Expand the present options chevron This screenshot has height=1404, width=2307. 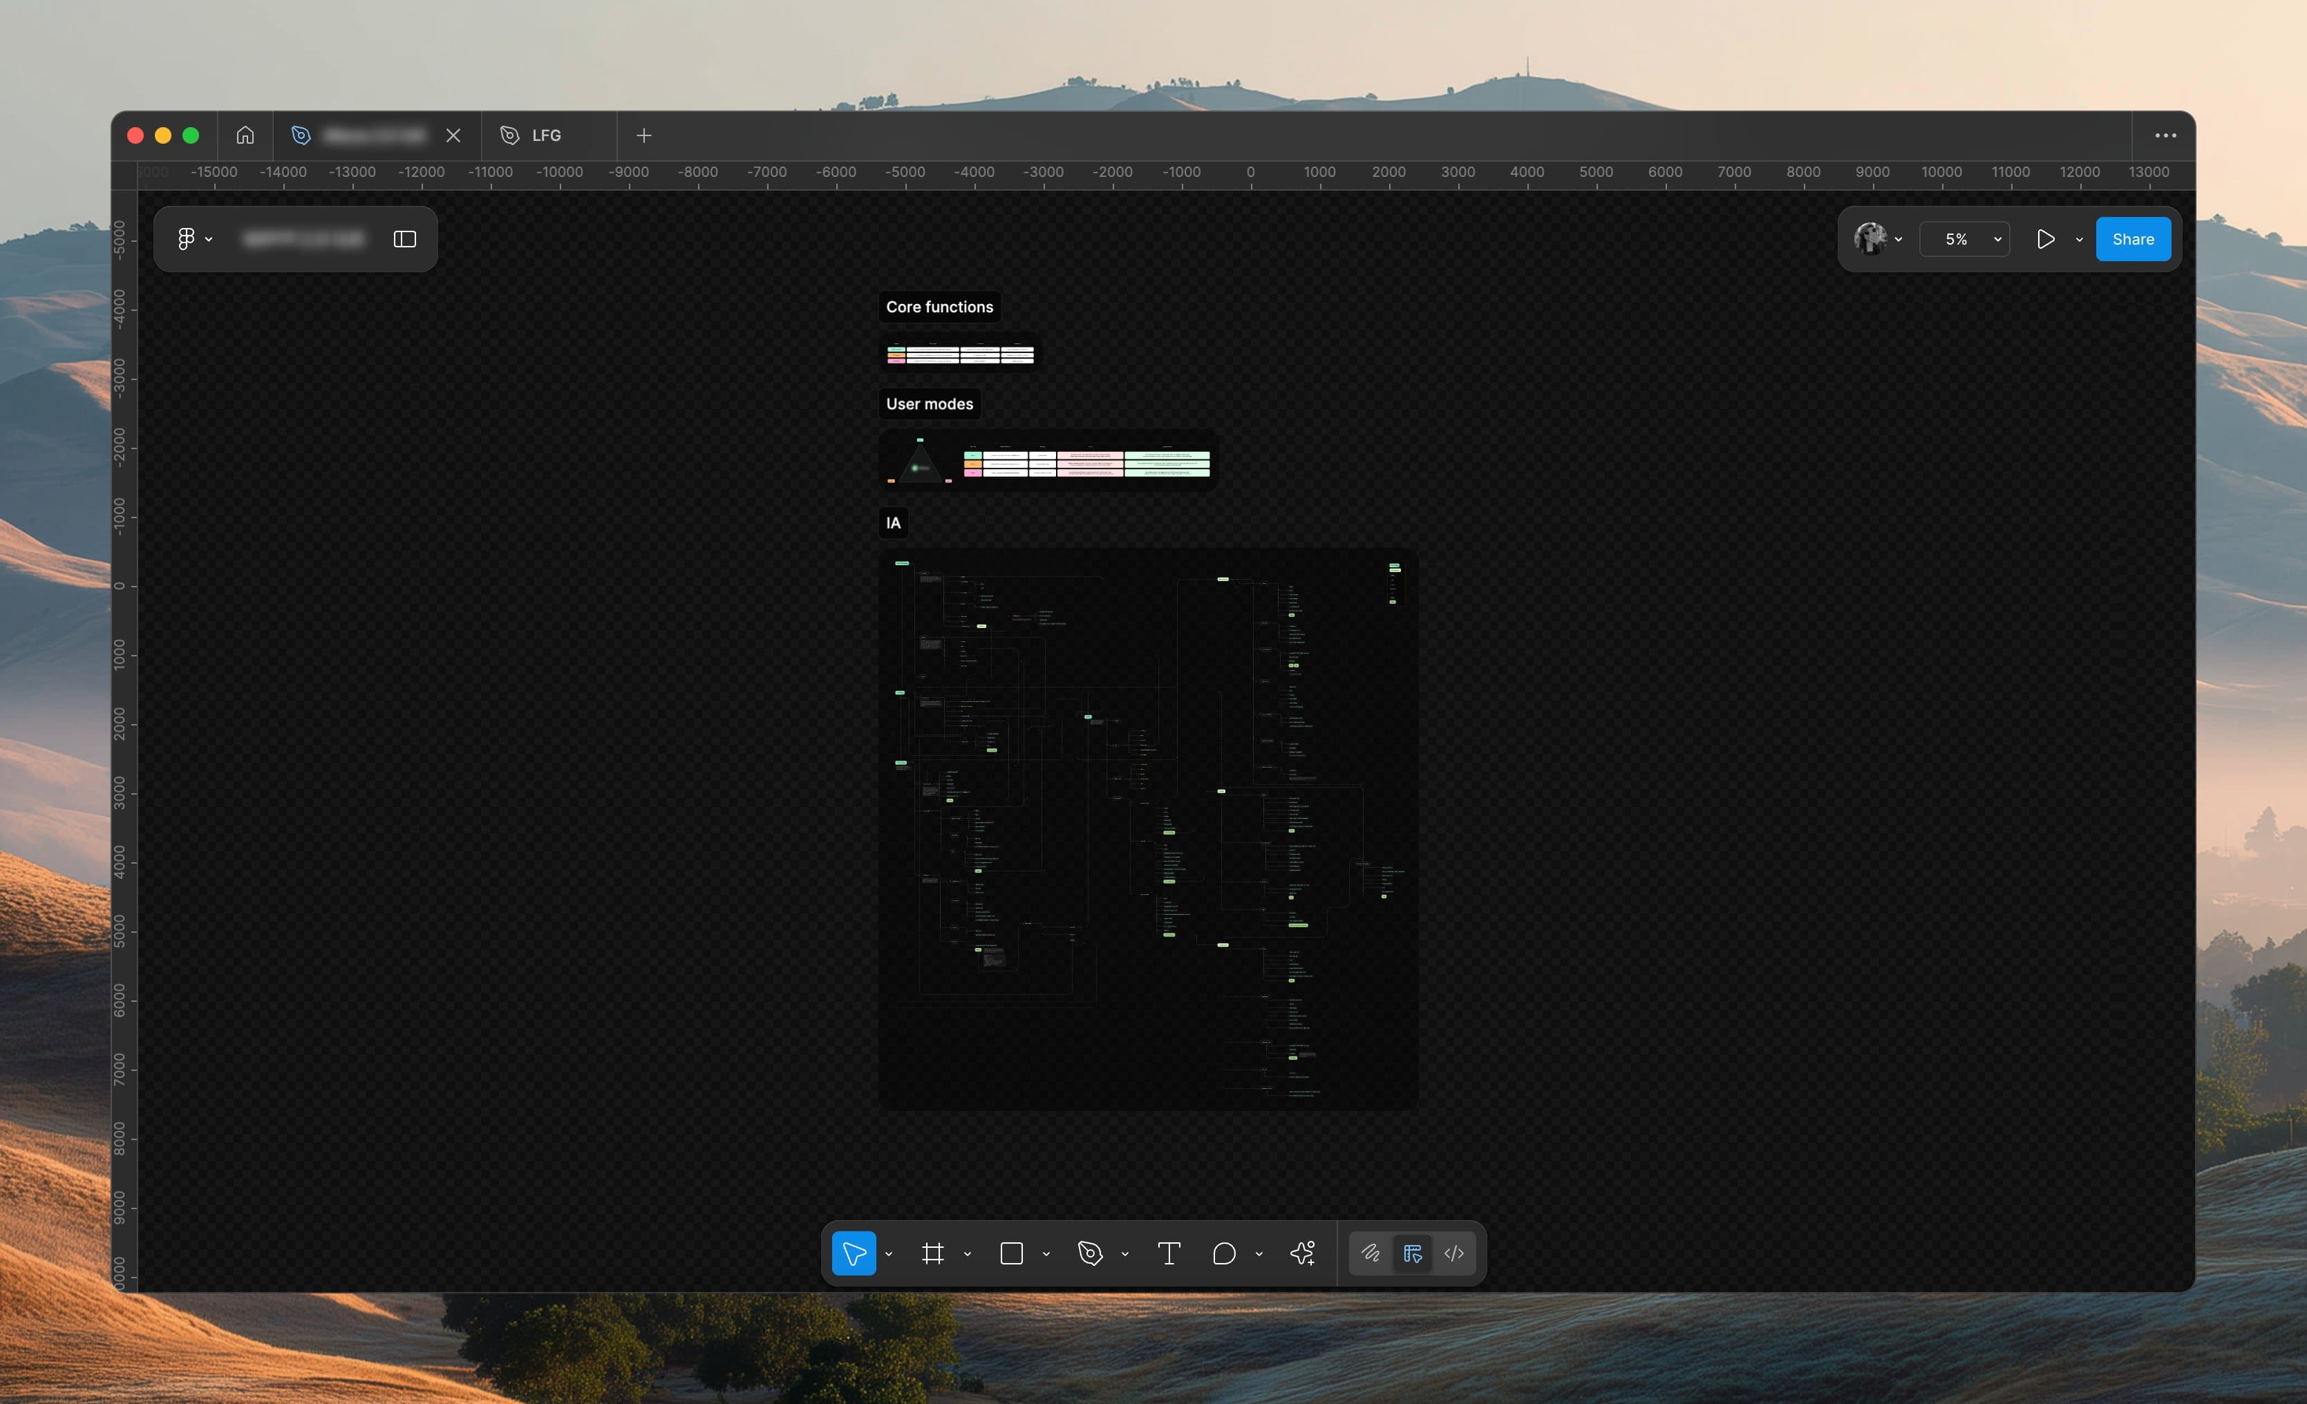[2080, 240]
